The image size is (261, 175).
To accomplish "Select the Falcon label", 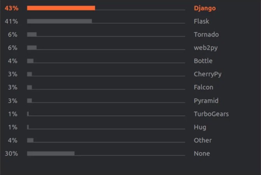I will click(203, 87).
